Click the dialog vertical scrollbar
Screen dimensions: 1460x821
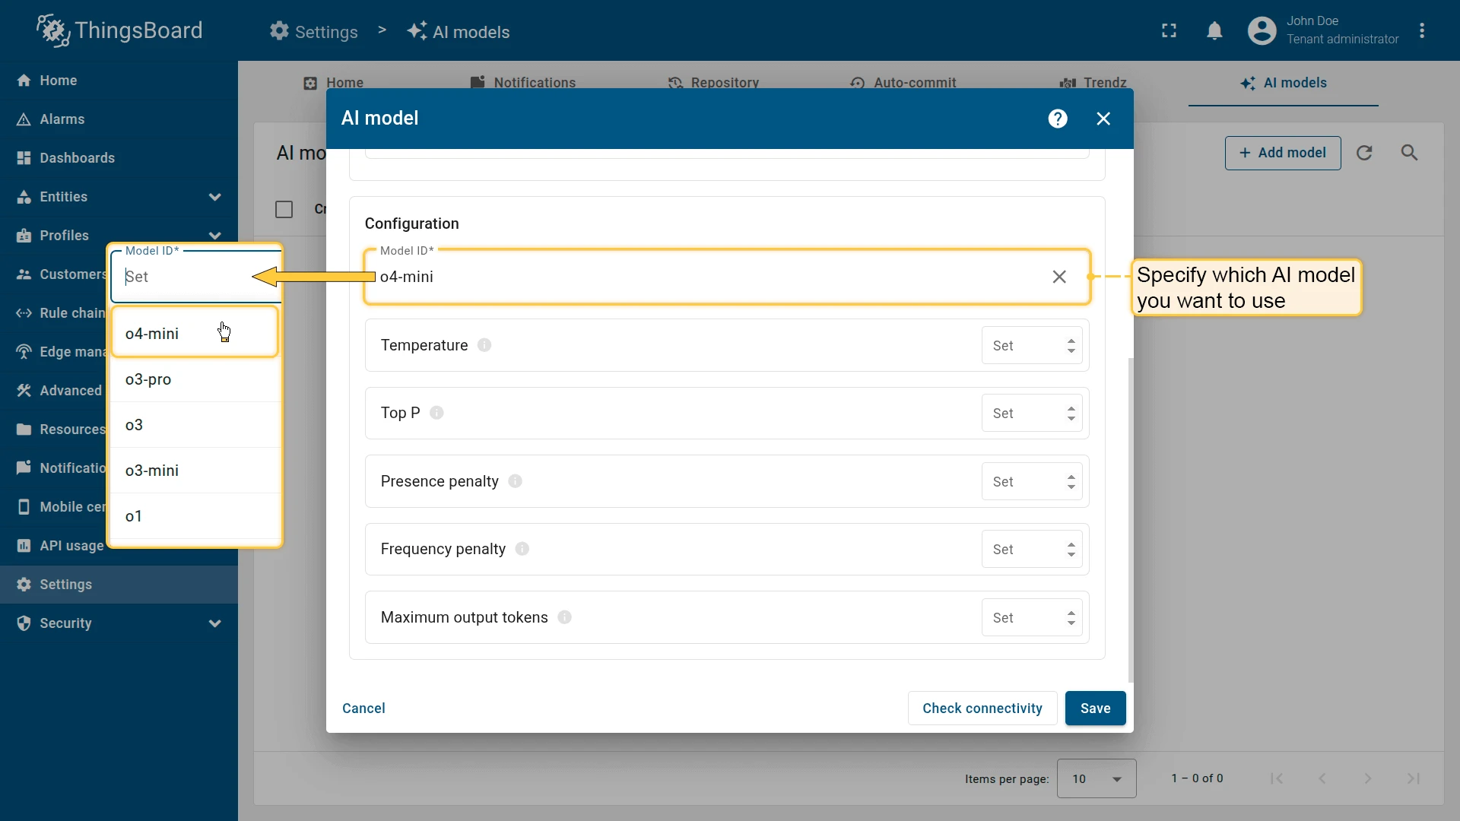[x=1131, y=520]
